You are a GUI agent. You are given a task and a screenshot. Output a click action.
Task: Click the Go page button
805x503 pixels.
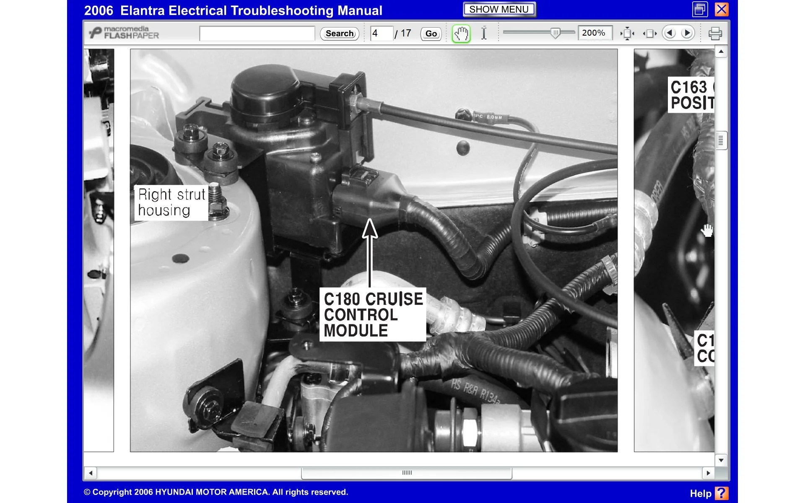click(431, 34)
